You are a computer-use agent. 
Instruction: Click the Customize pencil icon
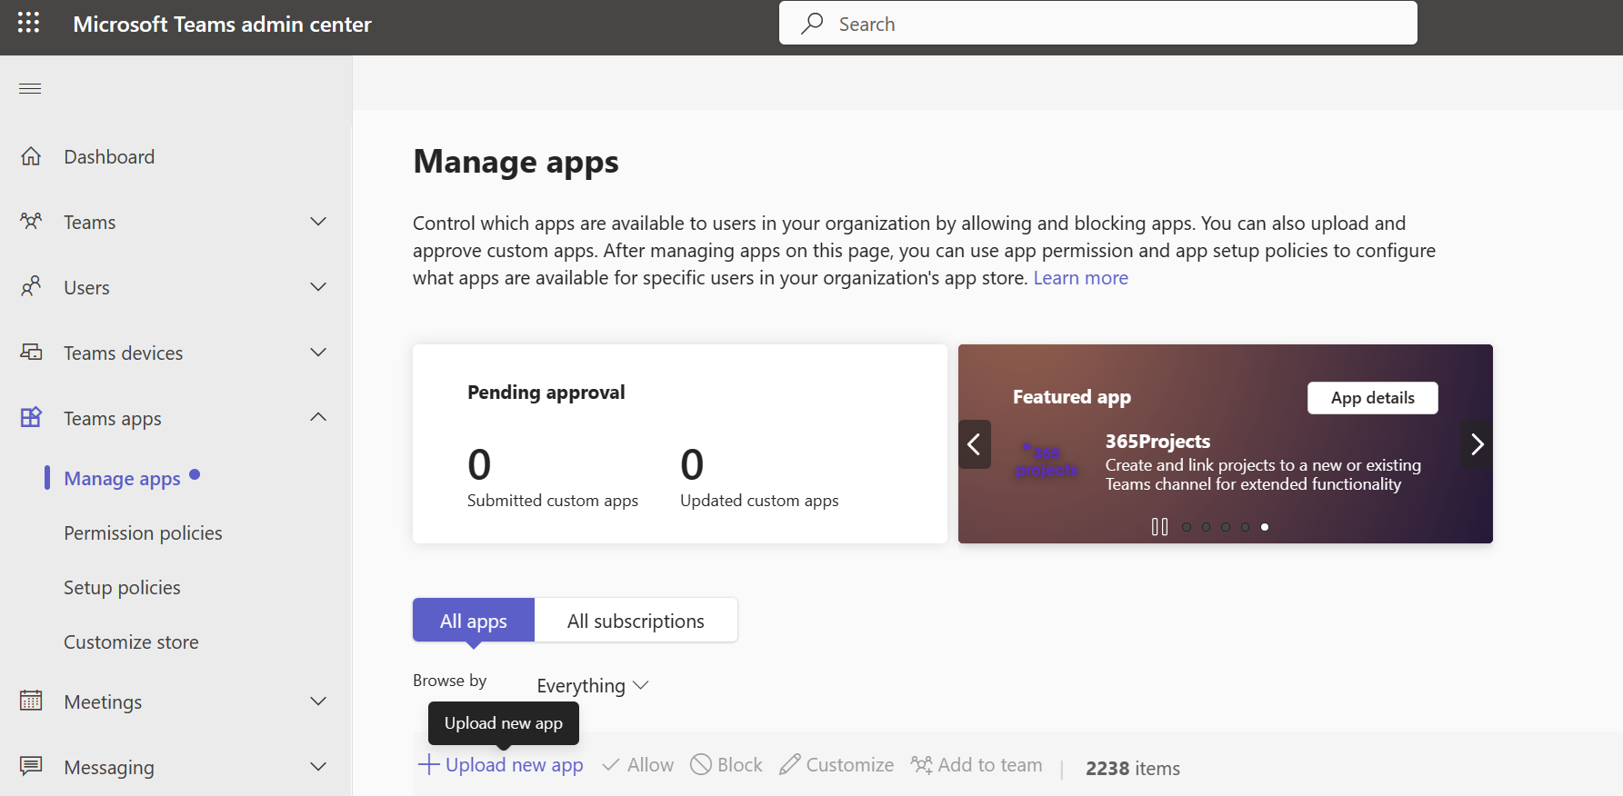789,764
